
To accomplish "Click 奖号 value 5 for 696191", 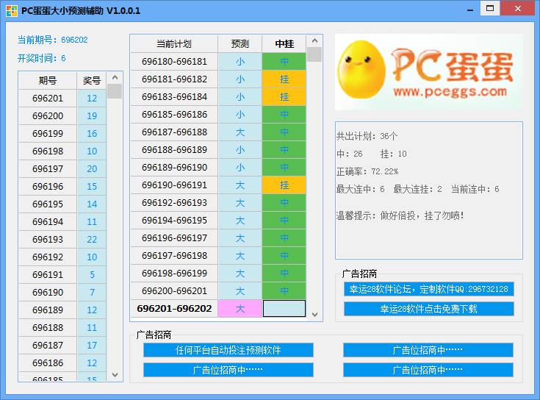I will click(92, 274).
